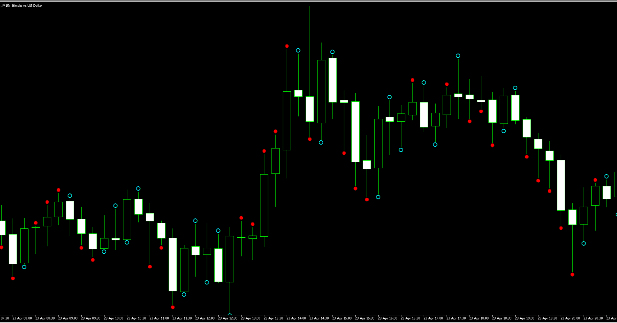Viewport: 617px width, 323px height.
Task: Select the '23 Apr 18:00' axis label
Action: pyautogui.click(x=479, y=318)
